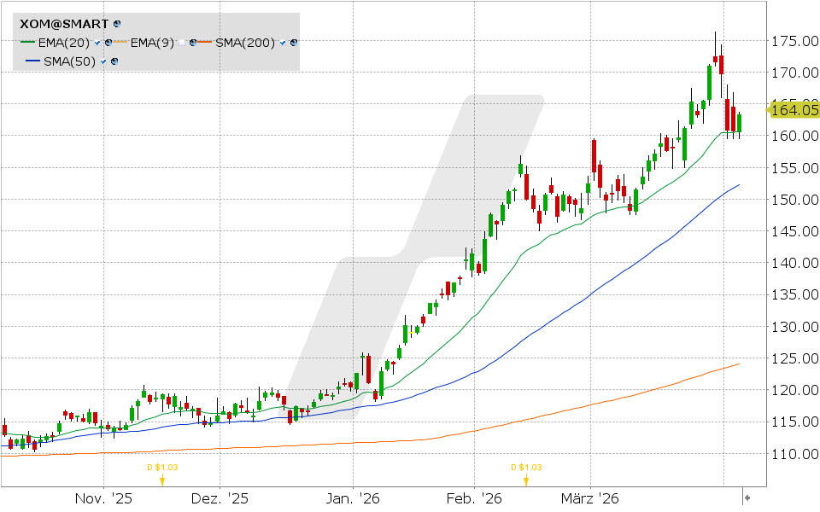Viewport: 820px width, 512px height.
Task: Click the settings globe beside EMA(20)
Action: coord(109,43)
